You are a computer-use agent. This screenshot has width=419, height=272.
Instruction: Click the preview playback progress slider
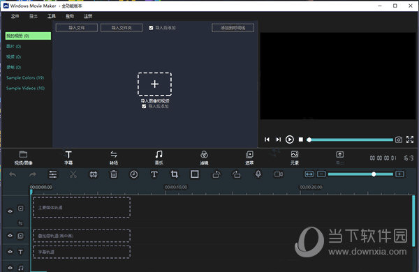(351, 139)
